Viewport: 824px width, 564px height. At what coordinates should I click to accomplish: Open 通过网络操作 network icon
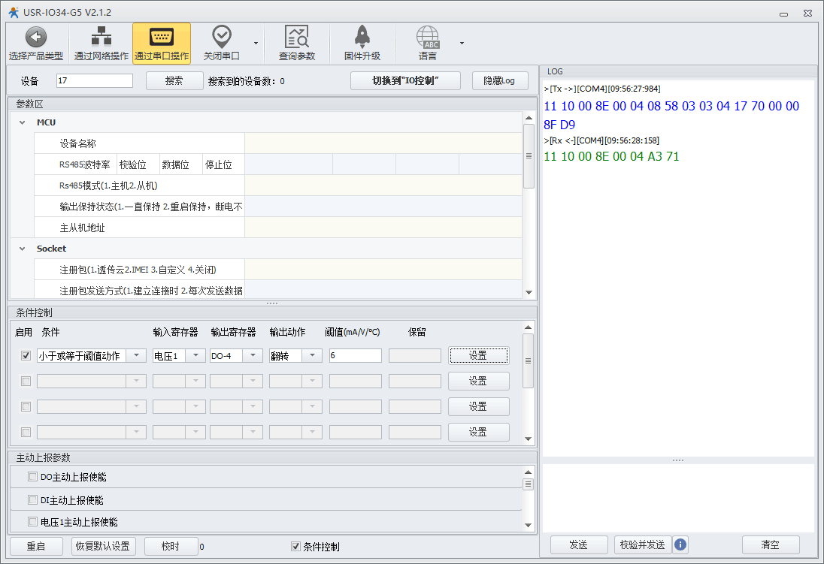[101, 37]
